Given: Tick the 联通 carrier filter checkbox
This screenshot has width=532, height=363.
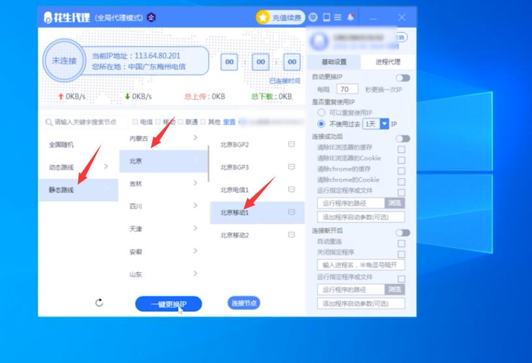Looking at the screenshot, I should coord(181,122).
